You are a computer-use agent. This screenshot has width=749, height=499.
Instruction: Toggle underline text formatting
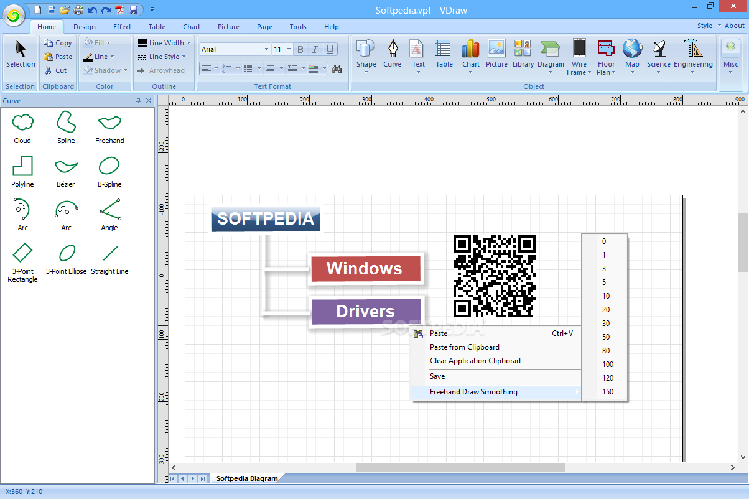coord(330,49)
